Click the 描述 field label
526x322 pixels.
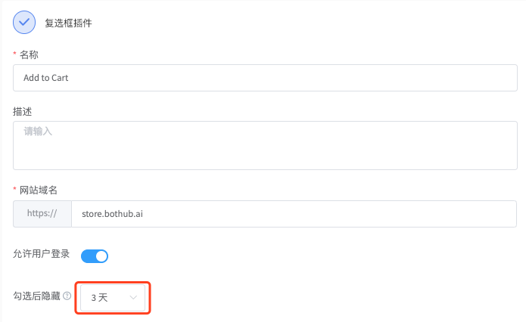click(23, 112)
